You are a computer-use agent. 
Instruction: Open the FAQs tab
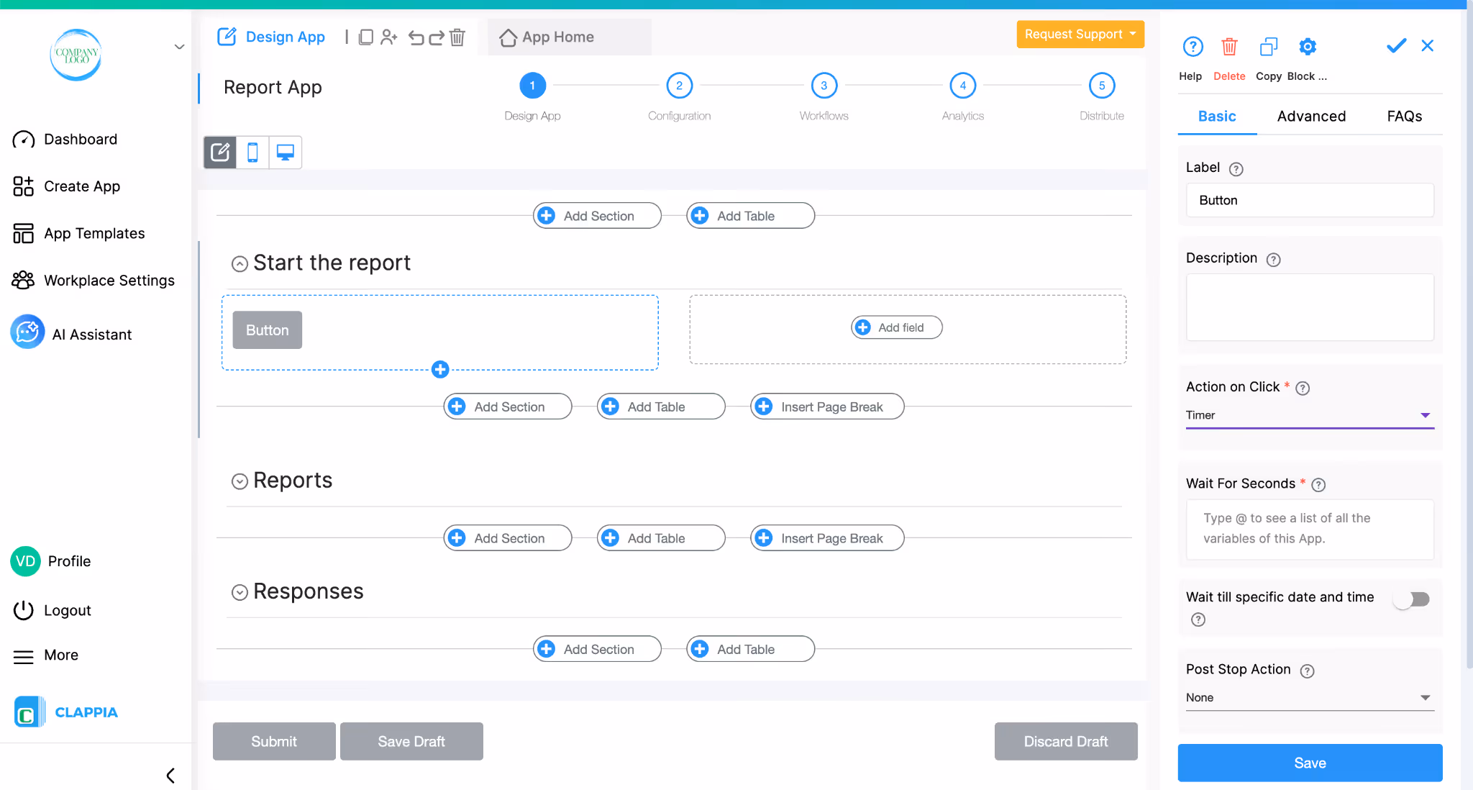coord(1404,117)
